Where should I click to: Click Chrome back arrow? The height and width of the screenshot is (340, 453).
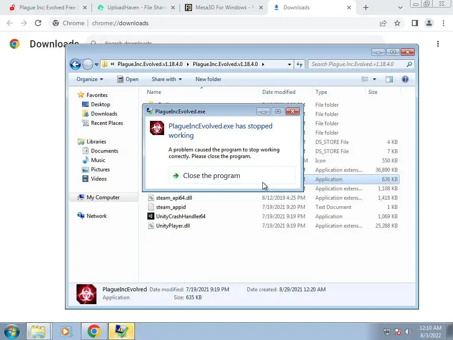point(10,23)
